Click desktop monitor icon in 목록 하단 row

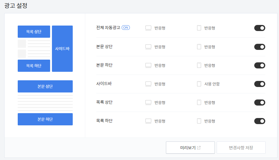(x=148, y=121)
